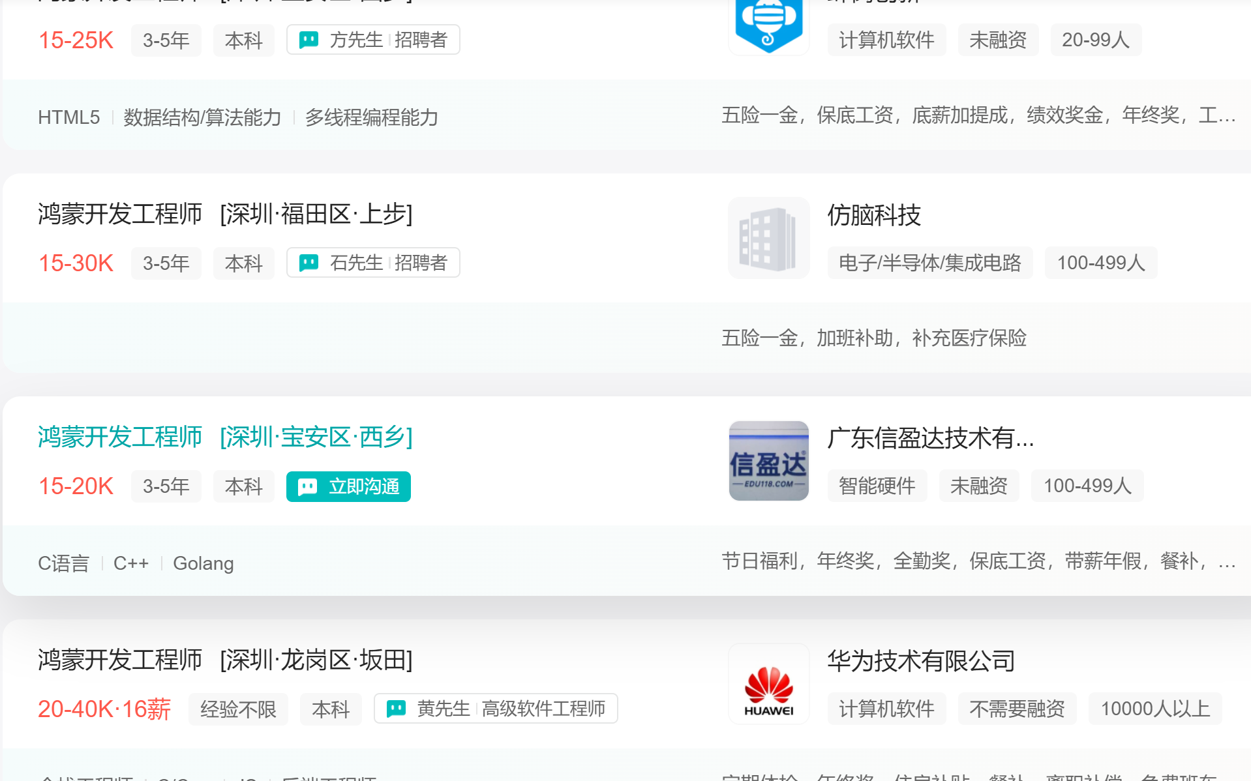Image resolution: width=1251 pixels, height=781 pixels.
Task: Contact recruiter 方先生 招聘者
Action: point(373,40)
